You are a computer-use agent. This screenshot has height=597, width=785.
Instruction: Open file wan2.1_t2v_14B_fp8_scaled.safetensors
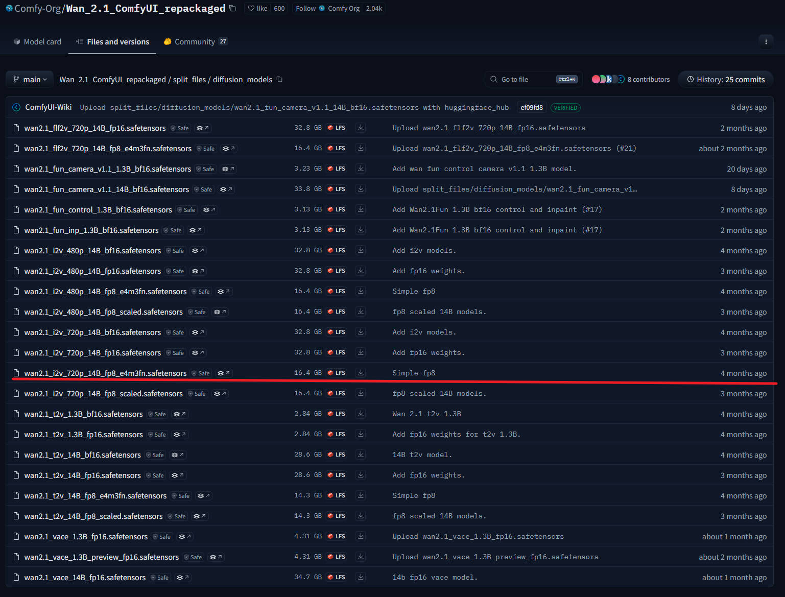[93, 516]
